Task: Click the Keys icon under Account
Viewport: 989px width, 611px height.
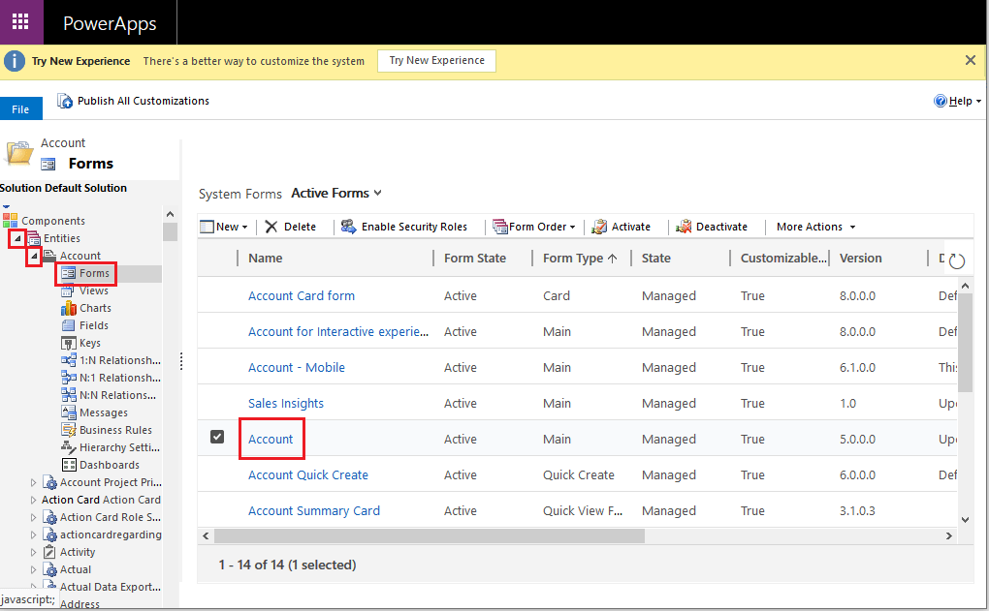Action: point(68,343)
